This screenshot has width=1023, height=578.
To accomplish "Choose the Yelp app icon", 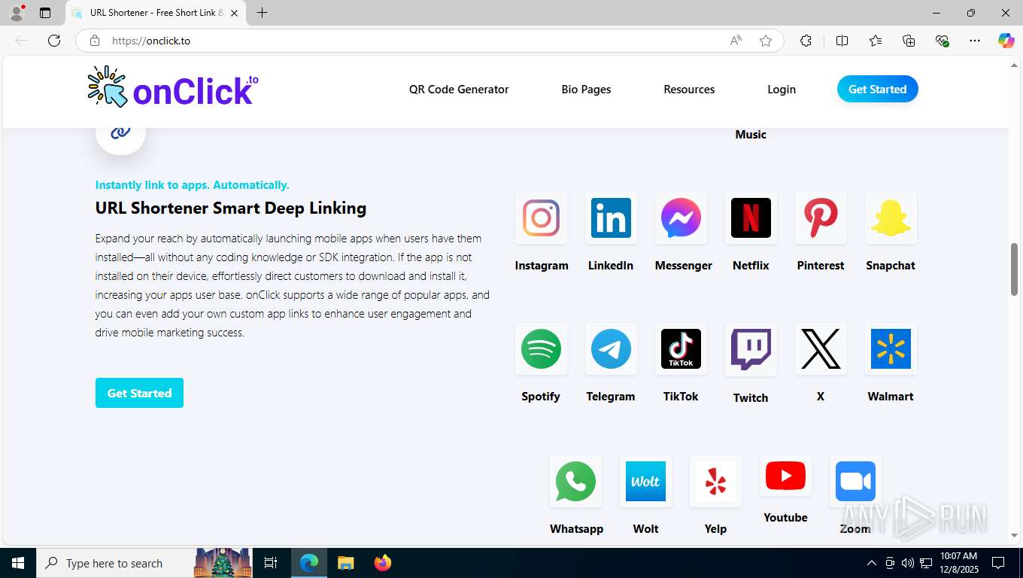I will point(715,482).
